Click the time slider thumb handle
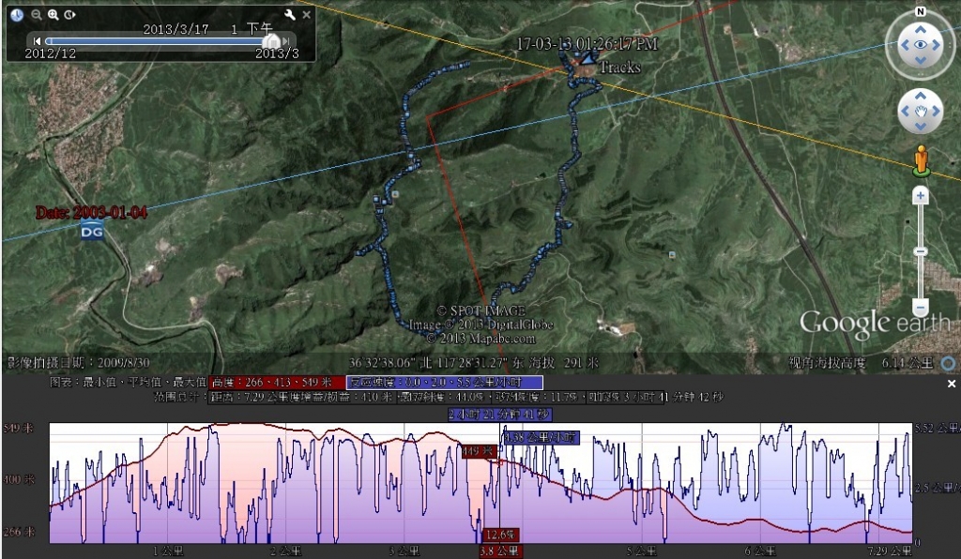 coord(271,41)
